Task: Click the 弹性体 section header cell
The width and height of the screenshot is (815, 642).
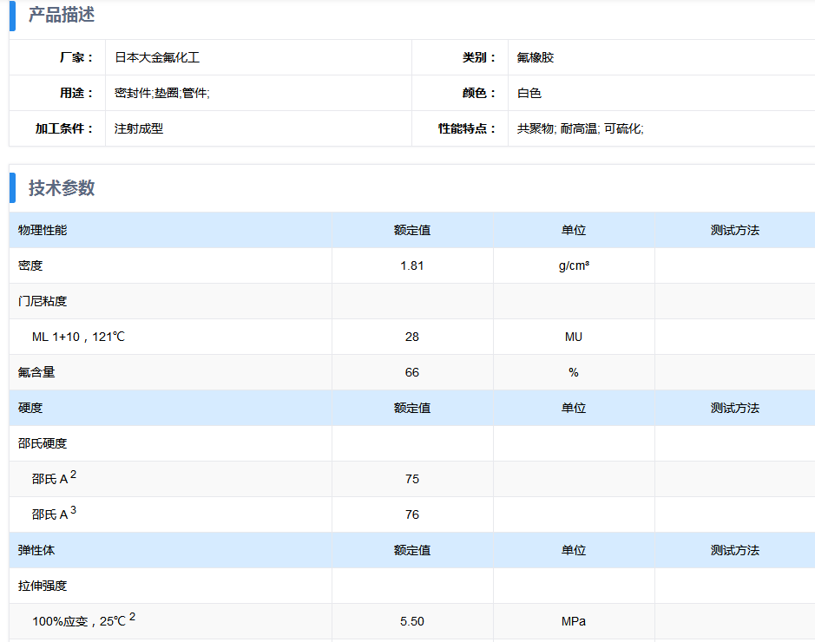Action: click(36, 550)
